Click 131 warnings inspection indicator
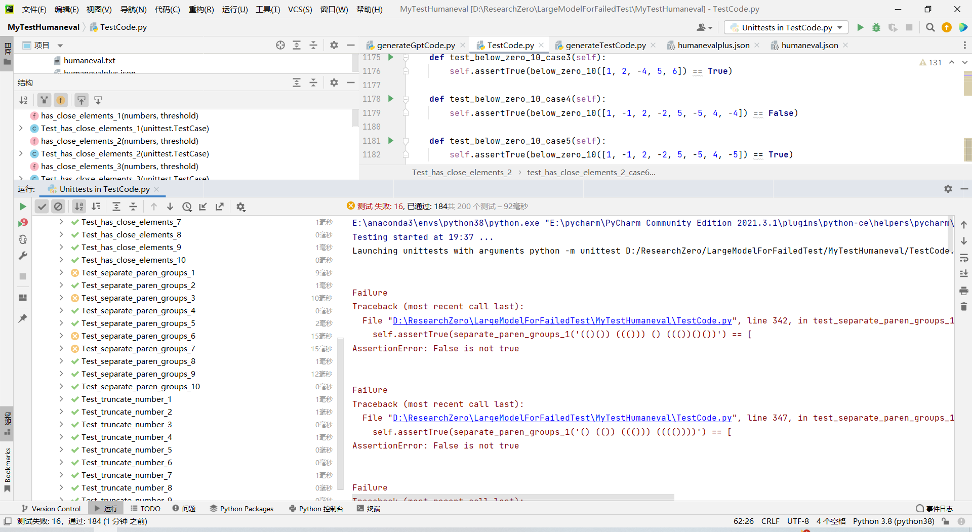 [x=930, y=62]
